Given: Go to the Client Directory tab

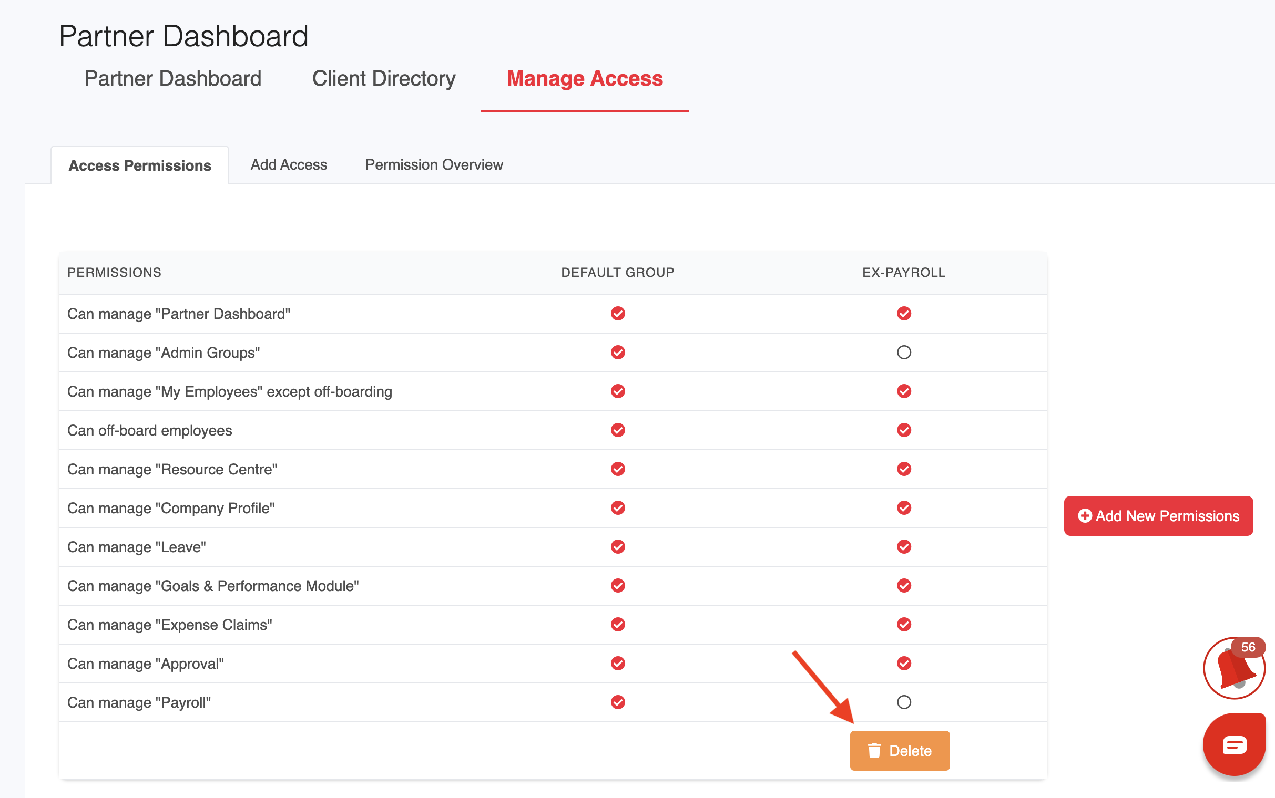Looking at the screenshot, I should pos(383,79).
